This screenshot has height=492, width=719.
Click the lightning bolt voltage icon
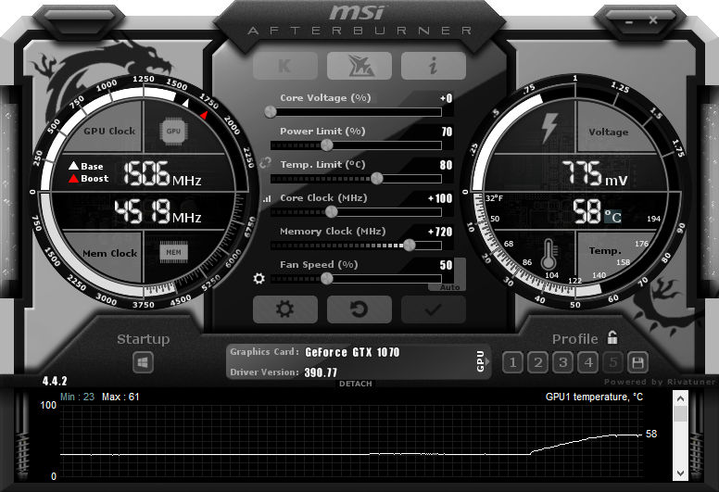click(x=549, y=128)
